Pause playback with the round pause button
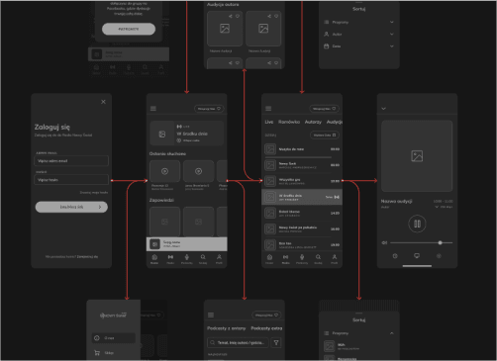This screenshot has height=361, width=497. (x=417, y=224)
